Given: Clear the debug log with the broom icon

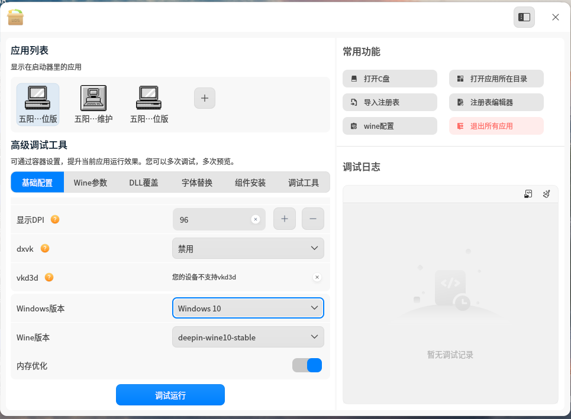Looking at the screenshot, I should (x=546, y=194).
